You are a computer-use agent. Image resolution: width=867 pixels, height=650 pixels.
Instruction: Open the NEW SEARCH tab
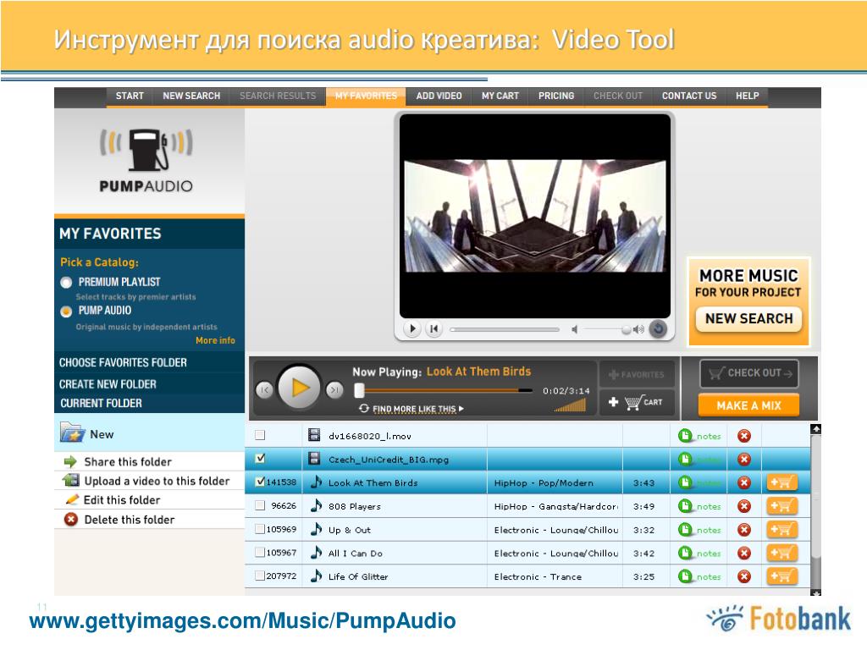[x=191, y=96]
